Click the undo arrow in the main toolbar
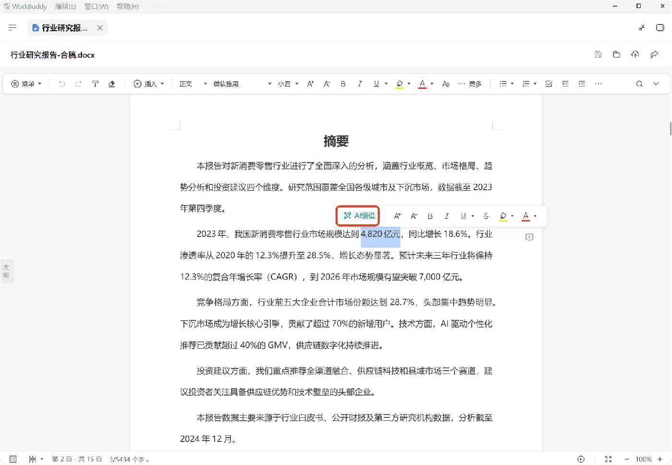 [x=62, y=84]
